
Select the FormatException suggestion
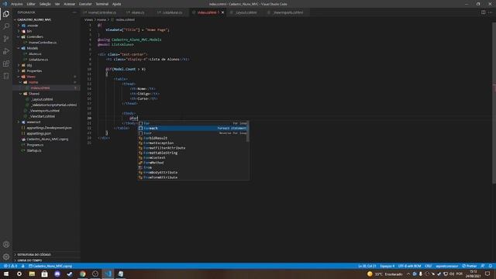pyautogui.click(x=192, y=143)
